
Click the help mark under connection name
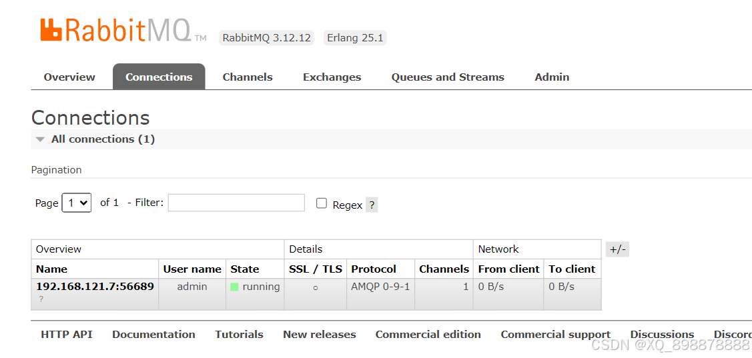click(41, 299)
